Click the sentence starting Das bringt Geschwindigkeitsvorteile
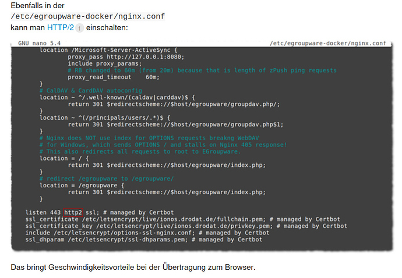This screenshot has height=278, width=402. pos(133,267)
